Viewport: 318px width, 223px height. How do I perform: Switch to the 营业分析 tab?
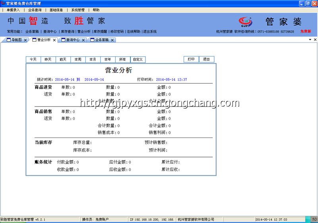(x=44, y=40)
